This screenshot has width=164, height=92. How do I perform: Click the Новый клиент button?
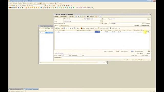114,28
